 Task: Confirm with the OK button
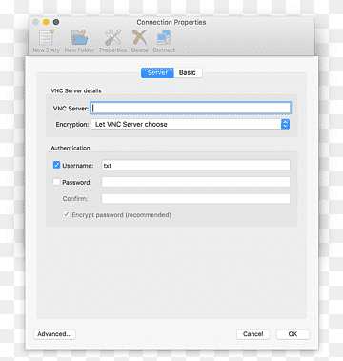point(293,334)
